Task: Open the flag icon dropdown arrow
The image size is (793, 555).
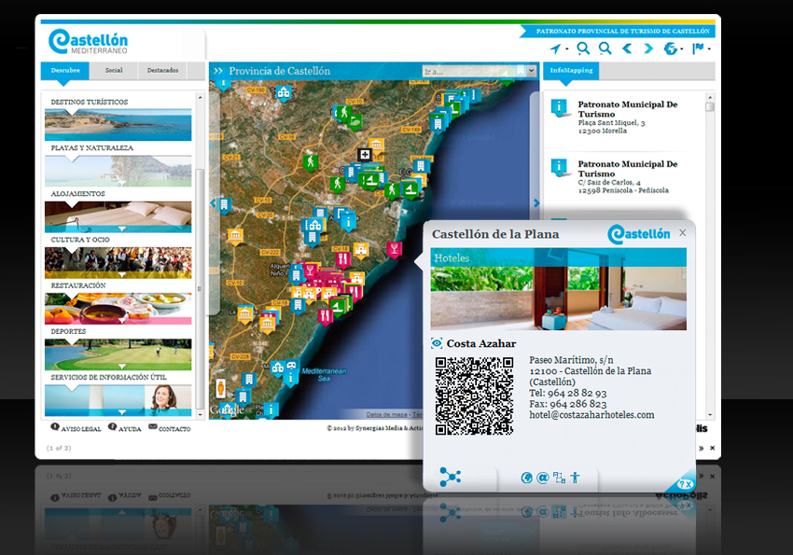Action: (709, 49)
